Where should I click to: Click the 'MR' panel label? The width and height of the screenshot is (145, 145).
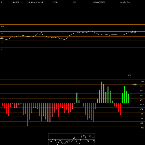pos(129,75)
